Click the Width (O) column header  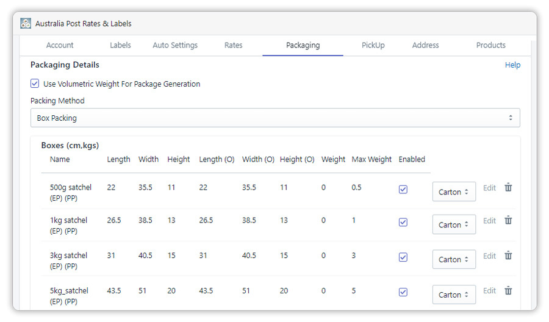click(x=258, y=159)
